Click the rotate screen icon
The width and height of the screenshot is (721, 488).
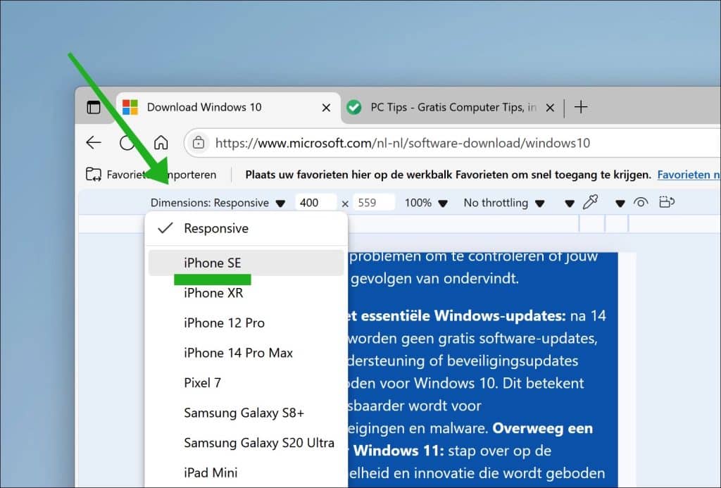[666, 202]
